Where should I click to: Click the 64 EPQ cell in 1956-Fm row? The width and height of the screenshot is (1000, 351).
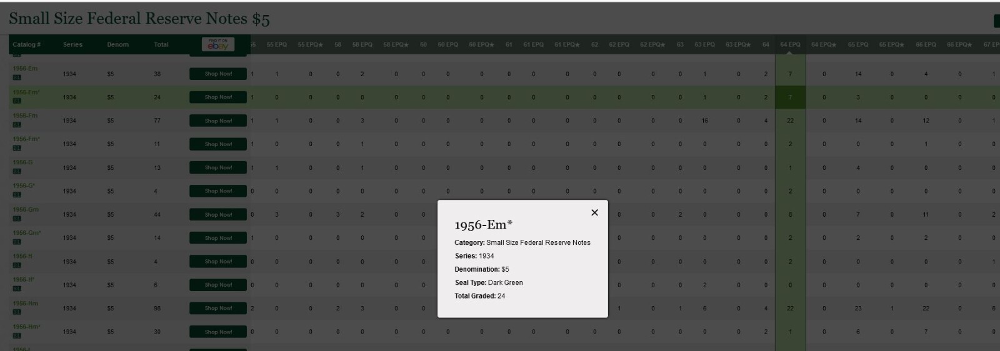(790, 121)
